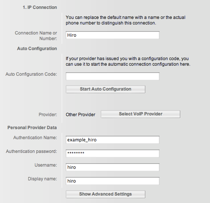Click the Authentication password label
Screen dimensions: 210x203
point(32,151)
